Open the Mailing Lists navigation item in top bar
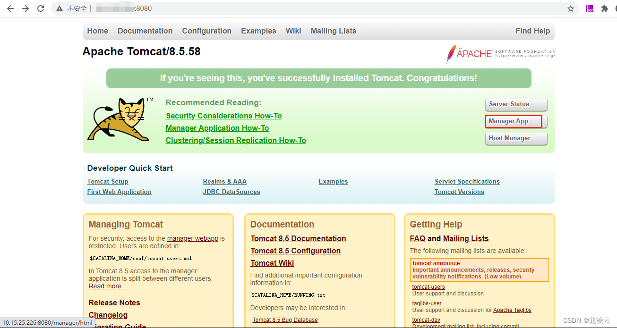The height and width of the screenshot is (328, 617). coord(334,31)
